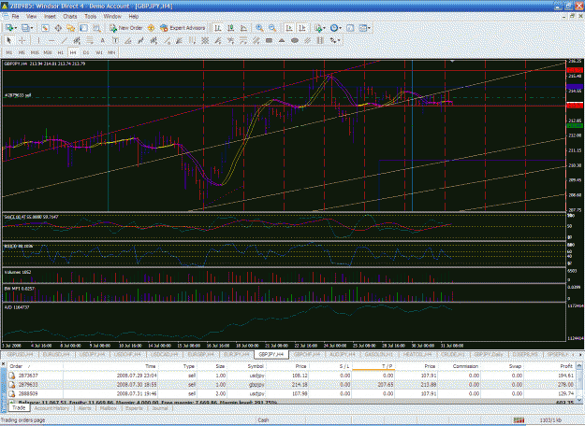
Task: Open the Templates dropdown
Action: [364, 28]
